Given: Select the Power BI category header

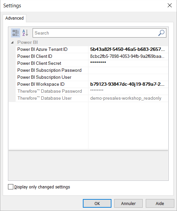Looking at the screenshot, I should click(x=28, y=43).
